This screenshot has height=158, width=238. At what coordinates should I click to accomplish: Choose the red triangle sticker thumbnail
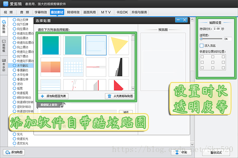tap(119, 85)
